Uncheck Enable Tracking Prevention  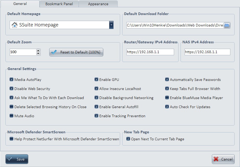pyautogui.click(x=96, y=116)
